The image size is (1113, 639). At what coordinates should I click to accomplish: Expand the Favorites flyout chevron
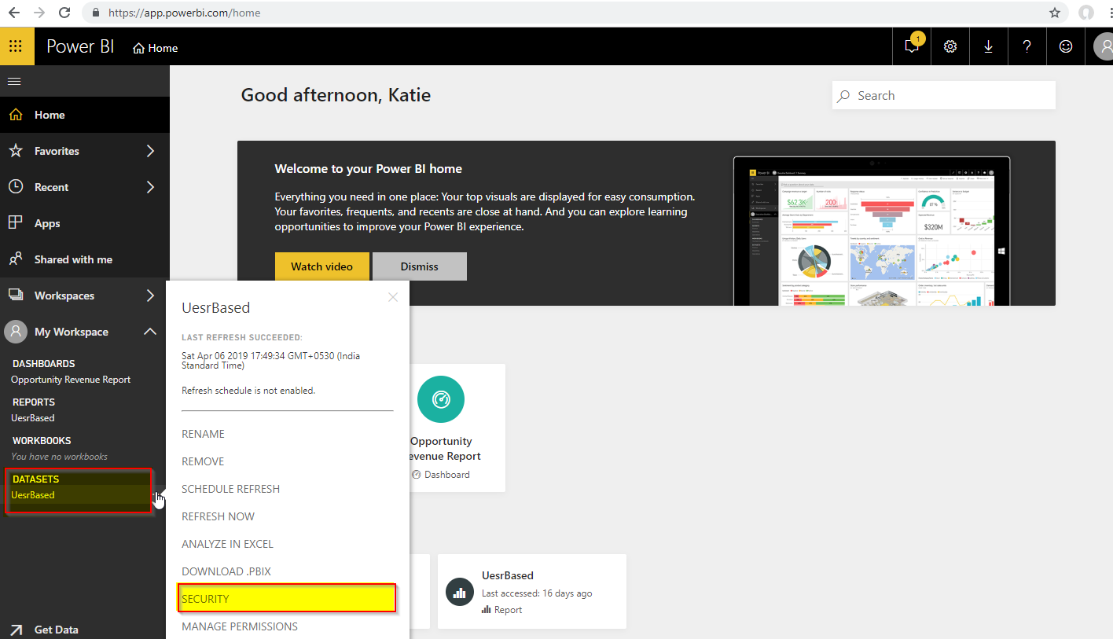tap(150, 151)
